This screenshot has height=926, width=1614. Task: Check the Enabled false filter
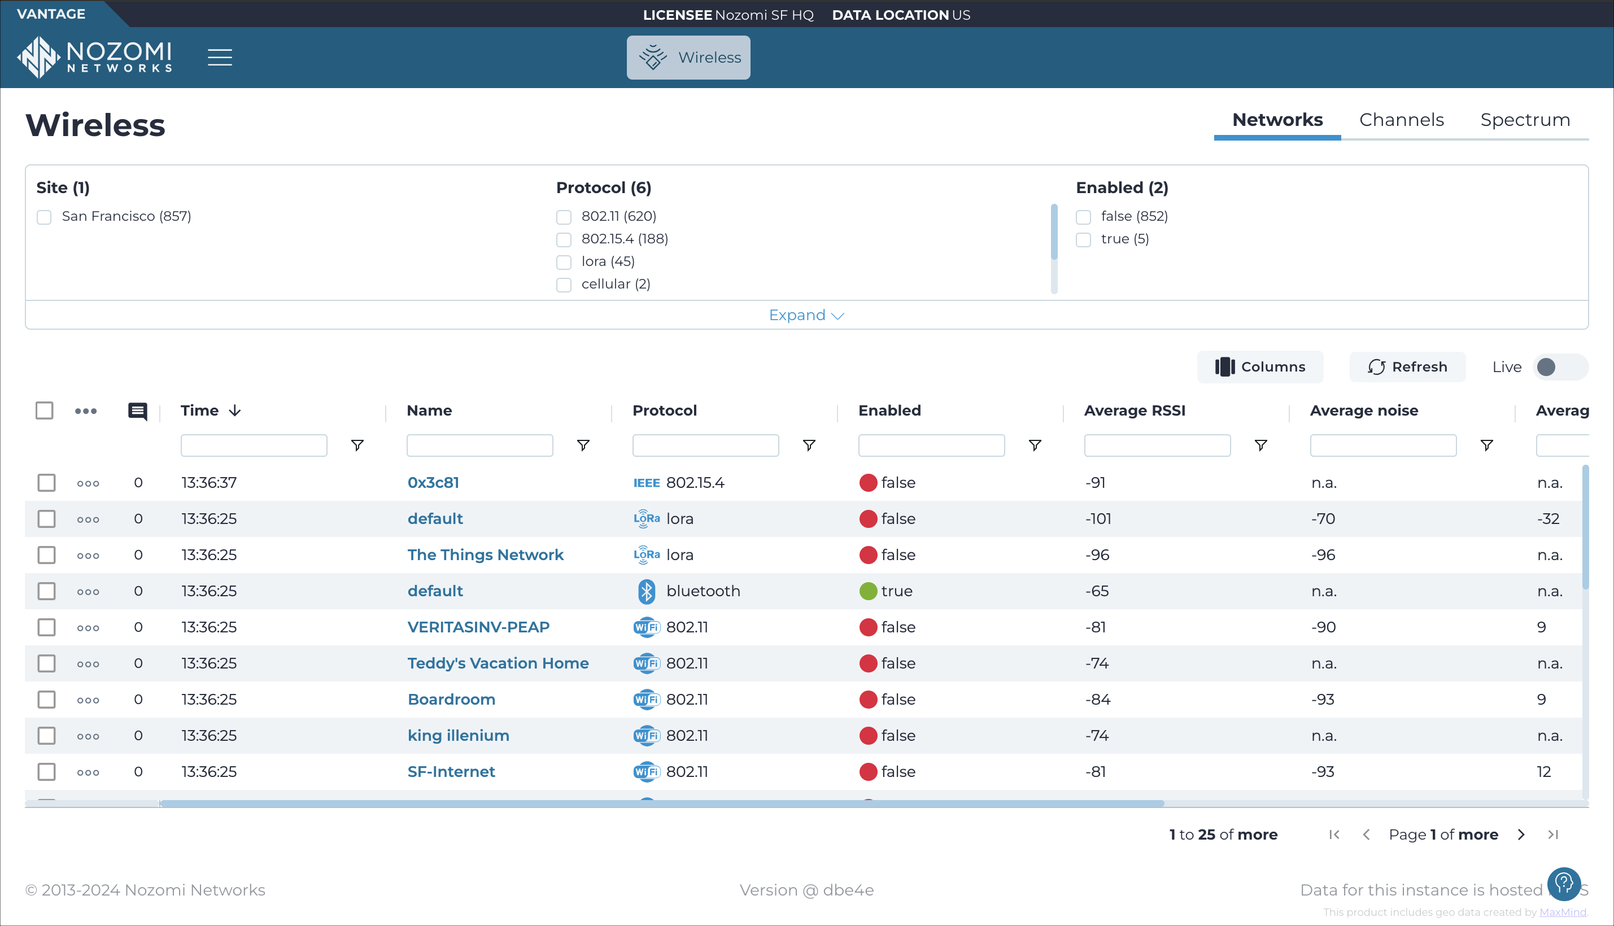(x=1084, y=217)
